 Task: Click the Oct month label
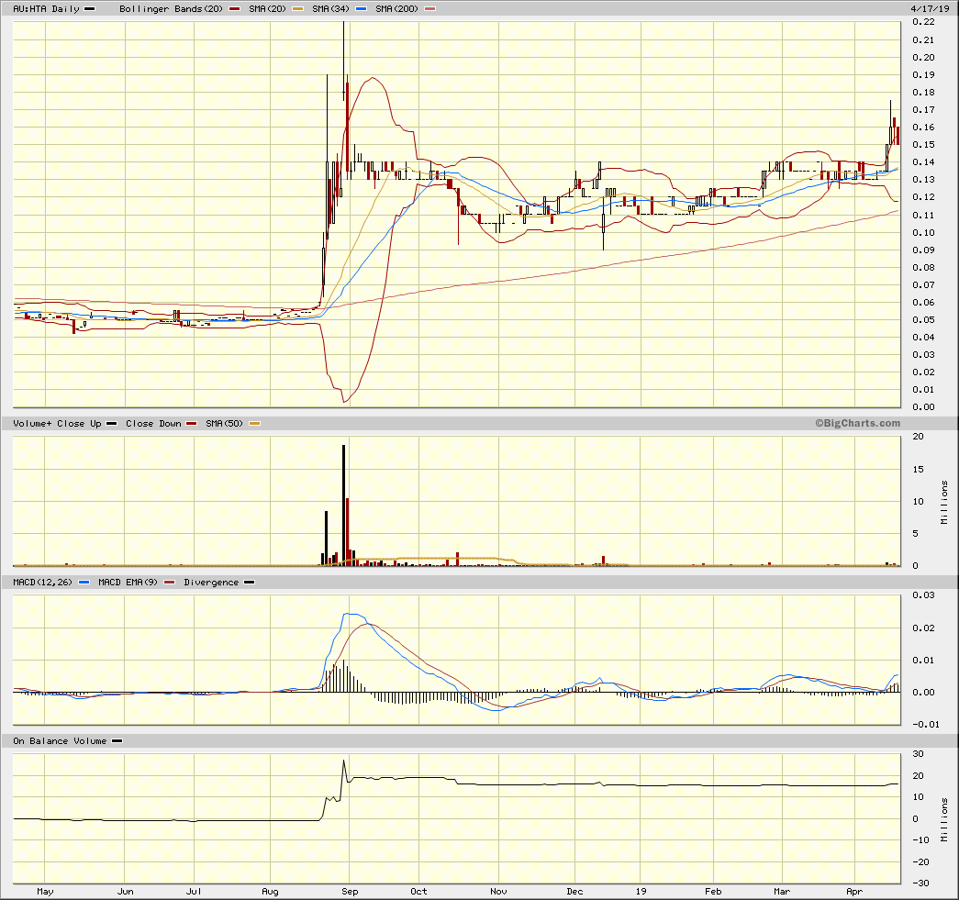pyautogui.click(x=419, y=892)
